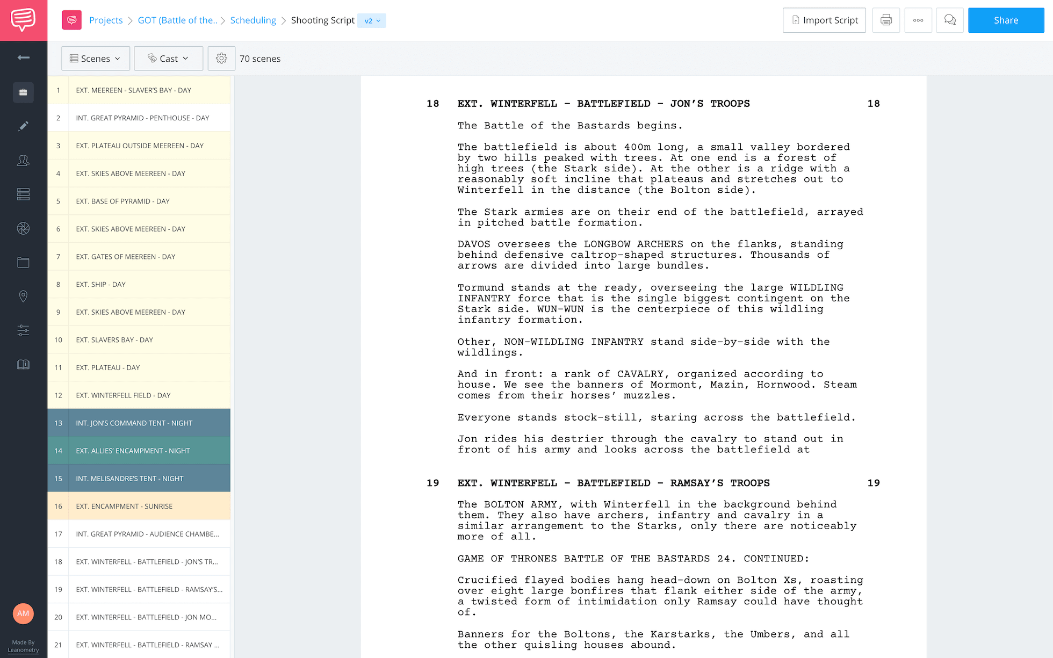Click the AM avatar at bottom left
1053x658 pixels.
click(x=23, y=613)
